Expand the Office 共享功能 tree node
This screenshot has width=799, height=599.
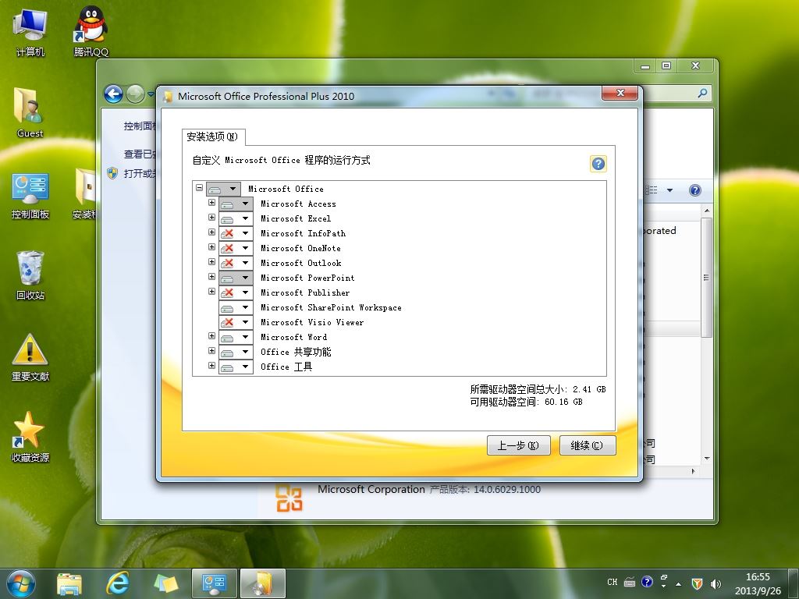(212, 350)
